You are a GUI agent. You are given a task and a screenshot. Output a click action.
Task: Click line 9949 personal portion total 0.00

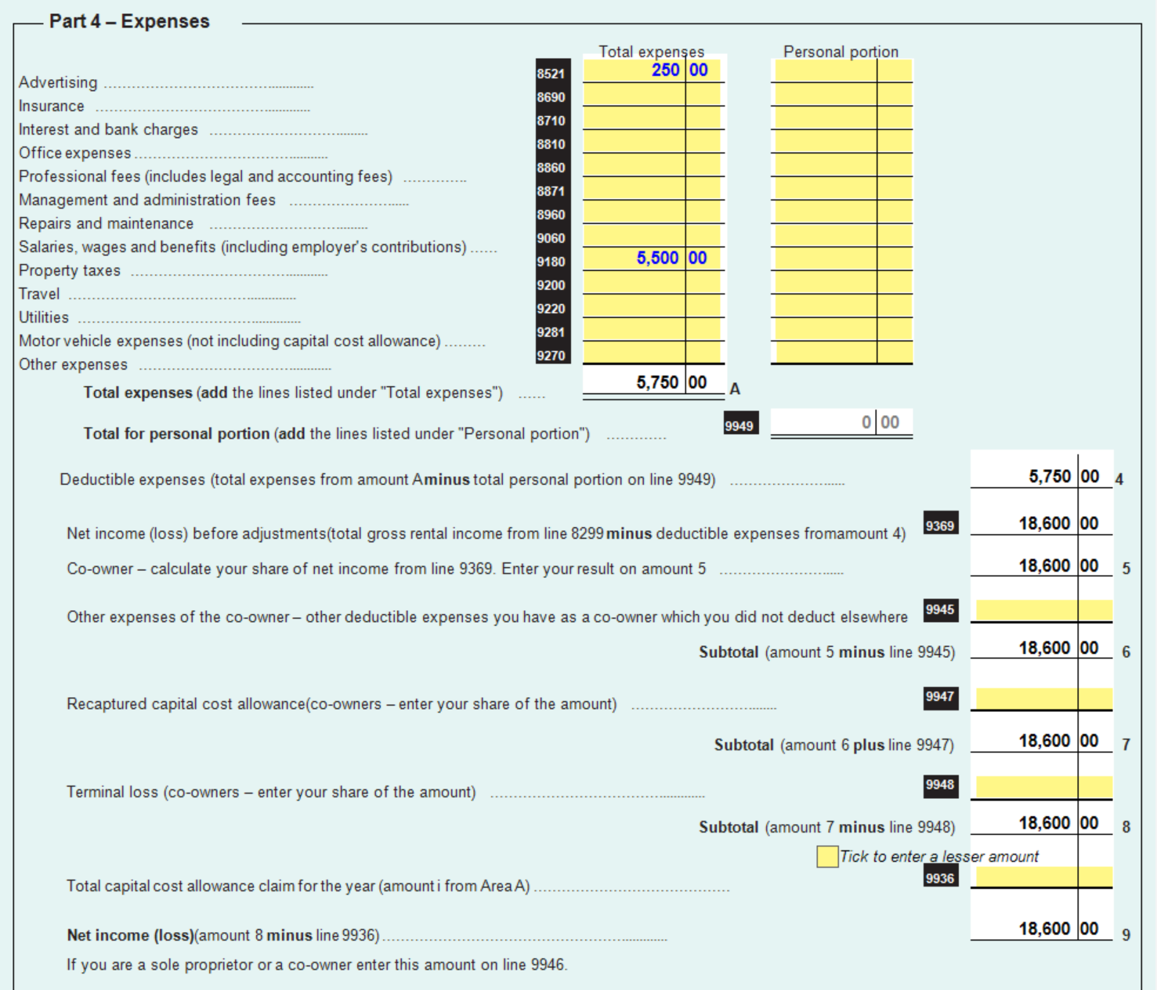pyautogui.click(x=842, y=422)
